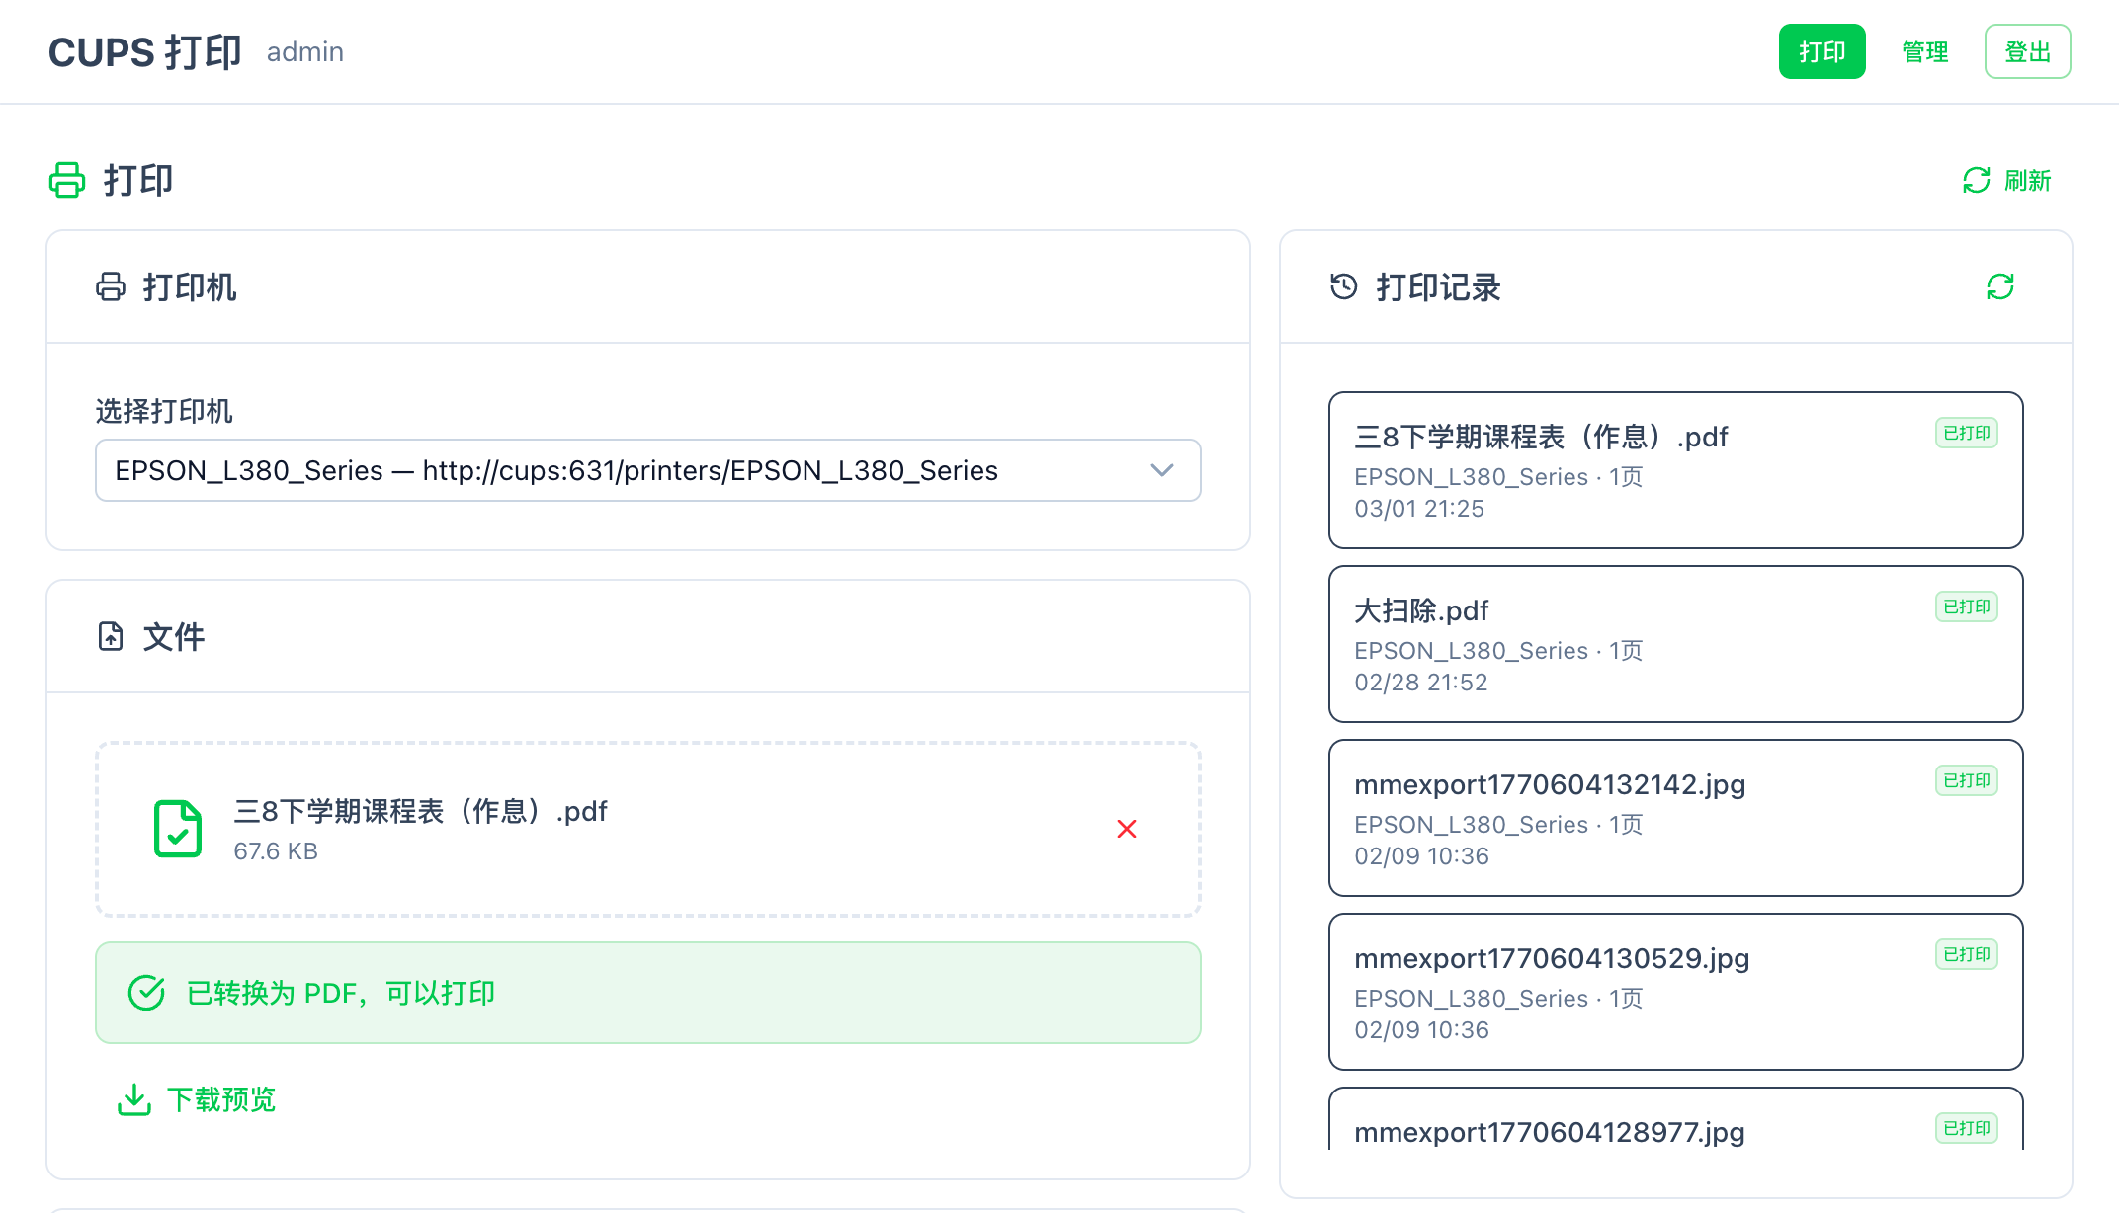The width and height of the screenshot is (2119, 1213).
Task: Click the printer icon in 打印机 card header
Action: [111, 286]
